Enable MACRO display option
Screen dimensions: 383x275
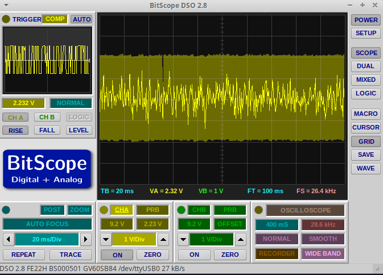pos(366,114)
